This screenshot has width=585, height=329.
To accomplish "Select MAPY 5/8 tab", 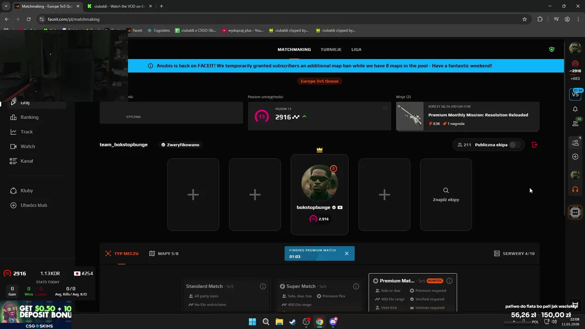I will click(164, 254).
